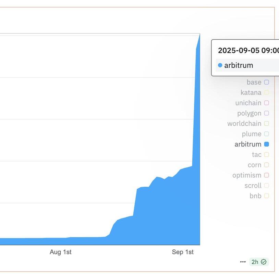
Task: Click the Aug 1st axis label
Action: coord(61,252)
